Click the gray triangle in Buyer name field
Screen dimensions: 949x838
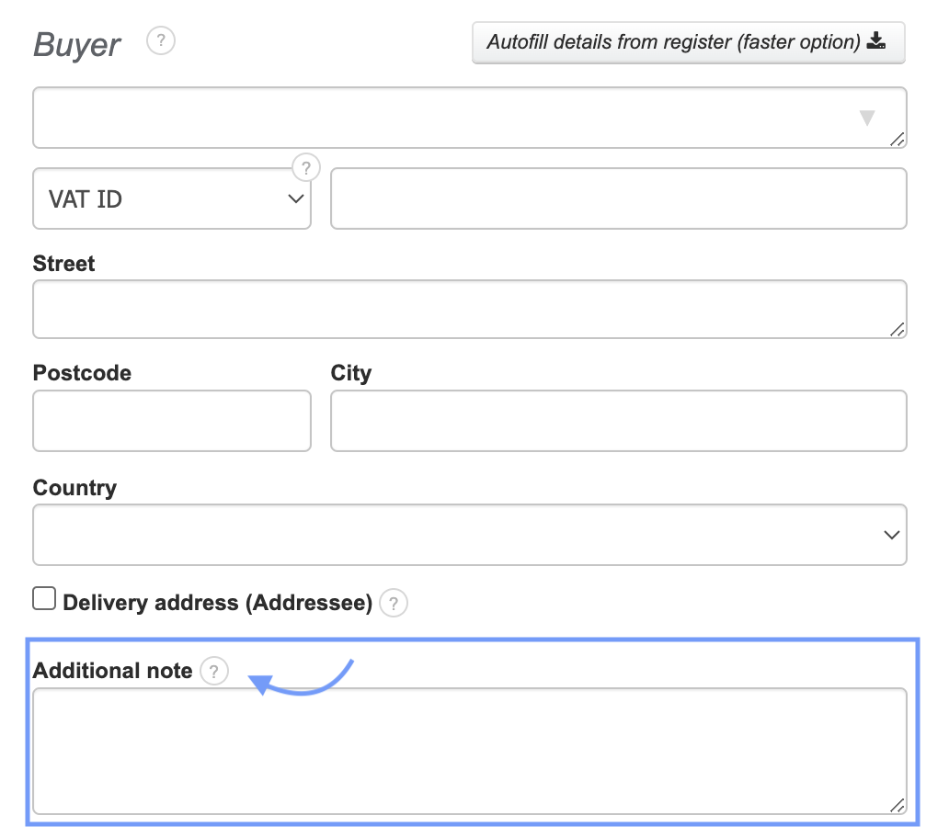point(866,118)
